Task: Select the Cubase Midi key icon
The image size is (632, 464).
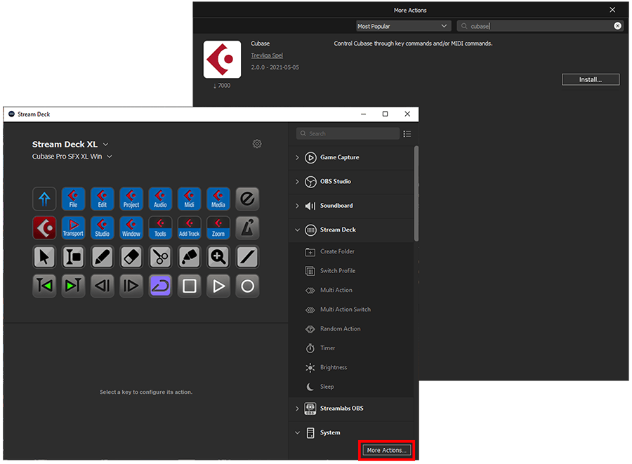Action: (189, 199)
